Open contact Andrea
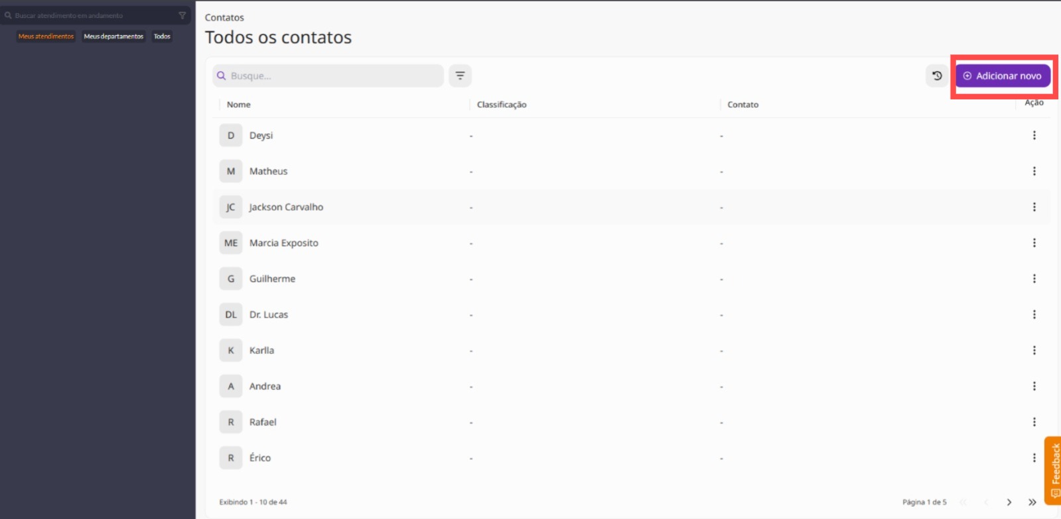This screenshot has height=519, width=1061. [x=265, y=386]
